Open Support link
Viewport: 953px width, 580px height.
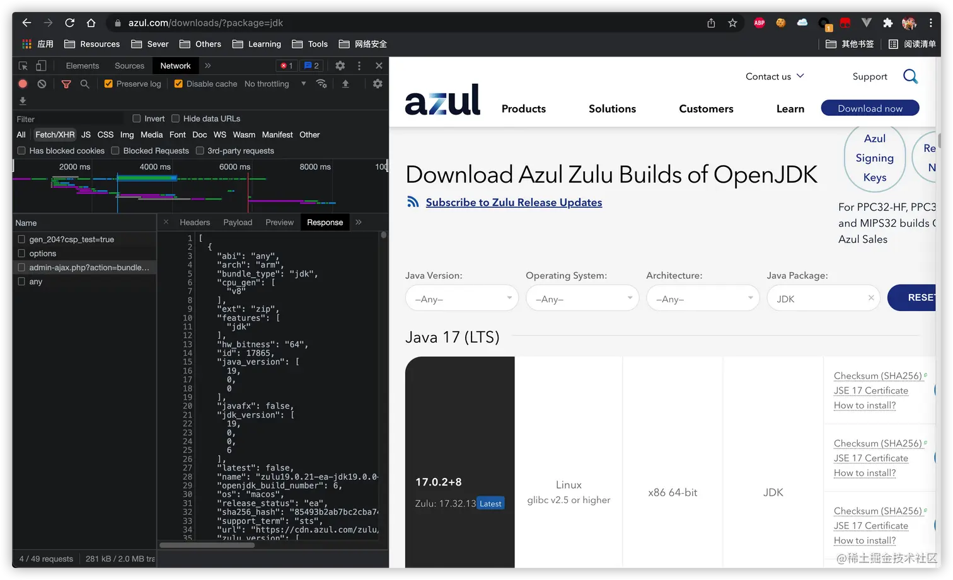click(870, 76)
